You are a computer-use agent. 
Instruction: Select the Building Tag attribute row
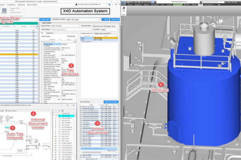[x=60, y=44]
